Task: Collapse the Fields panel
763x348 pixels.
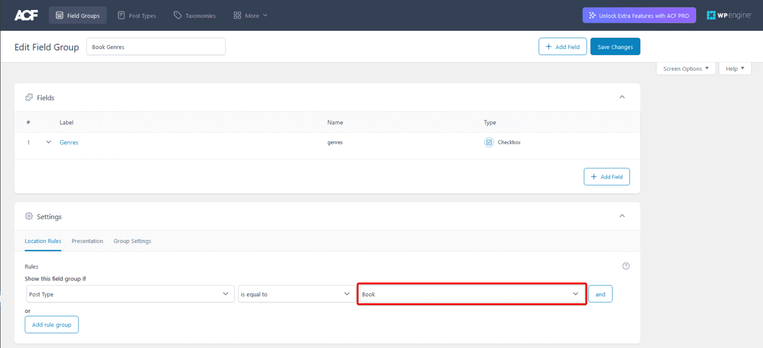Action: (x=622, y=97)
